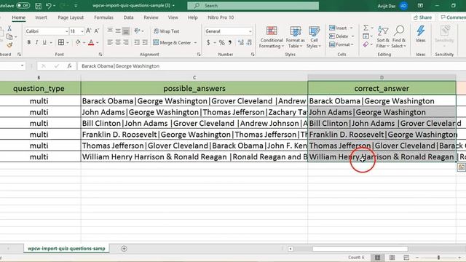Click the Ideas lightning icon

point(421,34)
